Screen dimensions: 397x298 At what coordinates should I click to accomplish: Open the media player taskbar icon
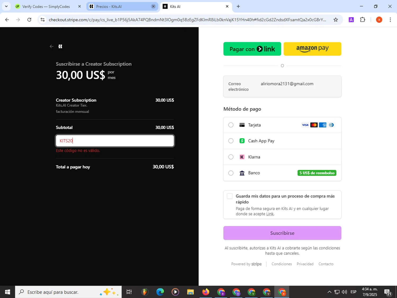(175, 292)
